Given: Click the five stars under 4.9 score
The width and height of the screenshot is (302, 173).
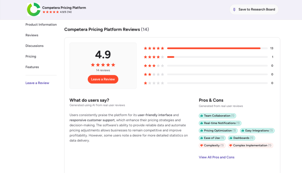Looking at the screenshot, I should 103,65.
